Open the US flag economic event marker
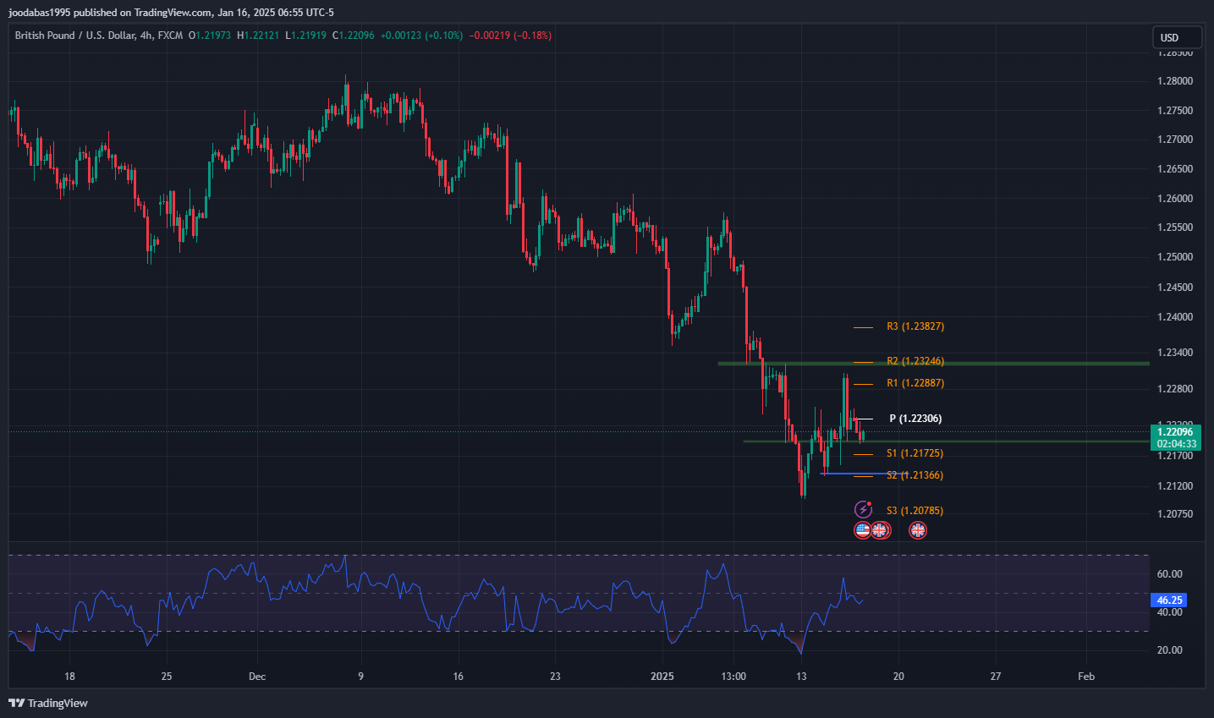Screen dimensions: 1214x718 (x=862, y=530)
